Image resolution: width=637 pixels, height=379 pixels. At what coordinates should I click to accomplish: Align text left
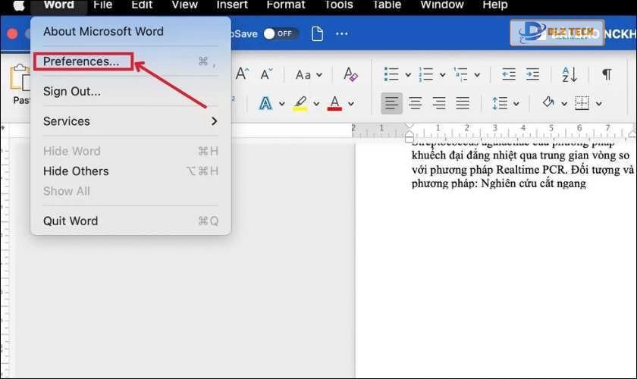tap(391, 103)
